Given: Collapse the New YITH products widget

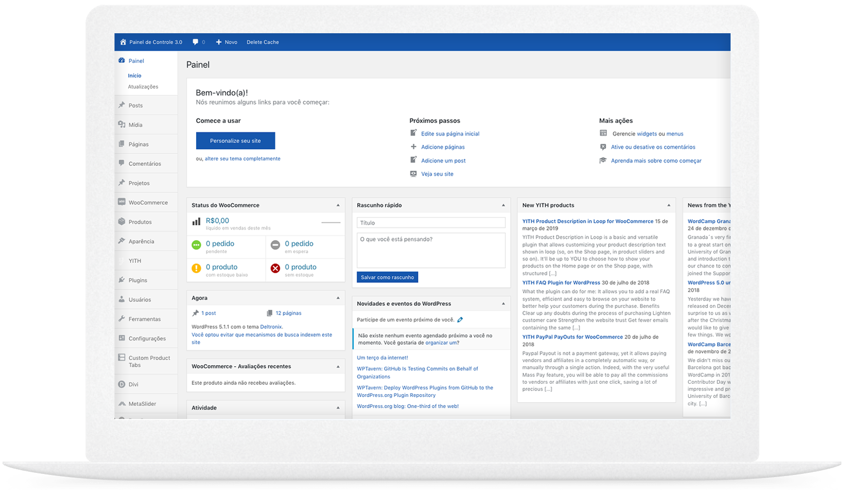Looking at the screenshot, I should [x=668, y=205].
